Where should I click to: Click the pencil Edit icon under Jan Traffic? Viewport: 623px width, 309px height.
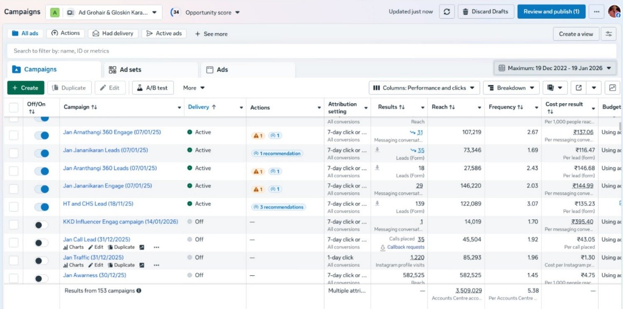click(x=91, y=265)
